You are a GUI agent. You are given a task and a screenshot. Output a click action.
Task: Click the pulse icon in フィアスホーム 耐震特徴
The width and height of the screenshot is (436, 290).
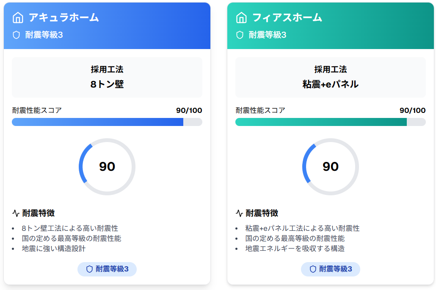239,213
